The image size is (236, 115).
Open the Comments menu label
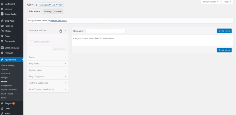click(x=10, y=41)
